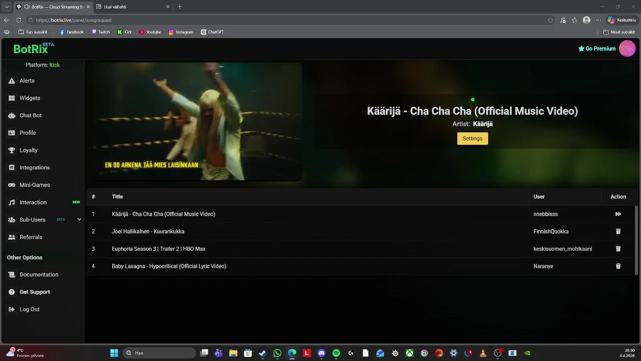Select the keskisuomen_mohikaani user cell
641x361 pixels.
(563, 249)
